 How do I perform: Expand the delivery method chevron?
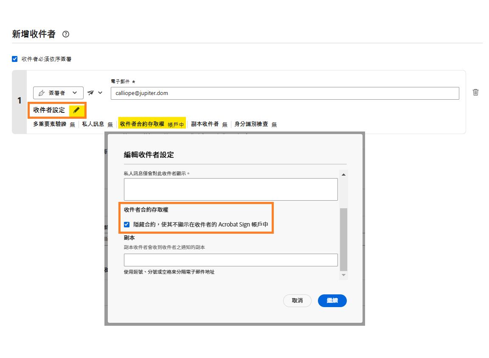(100, 92)
